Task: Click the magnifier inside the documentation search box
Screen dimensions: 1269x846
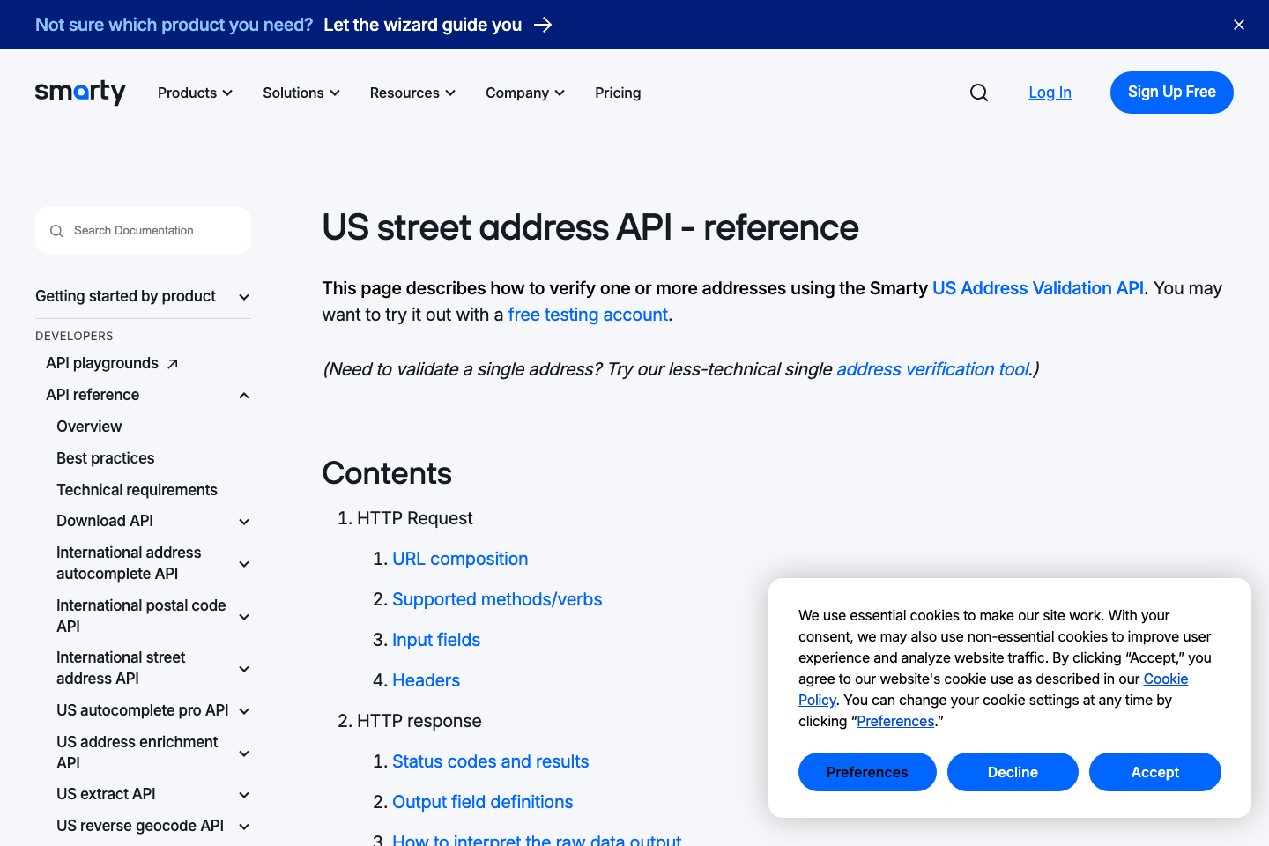Action: 56,230
